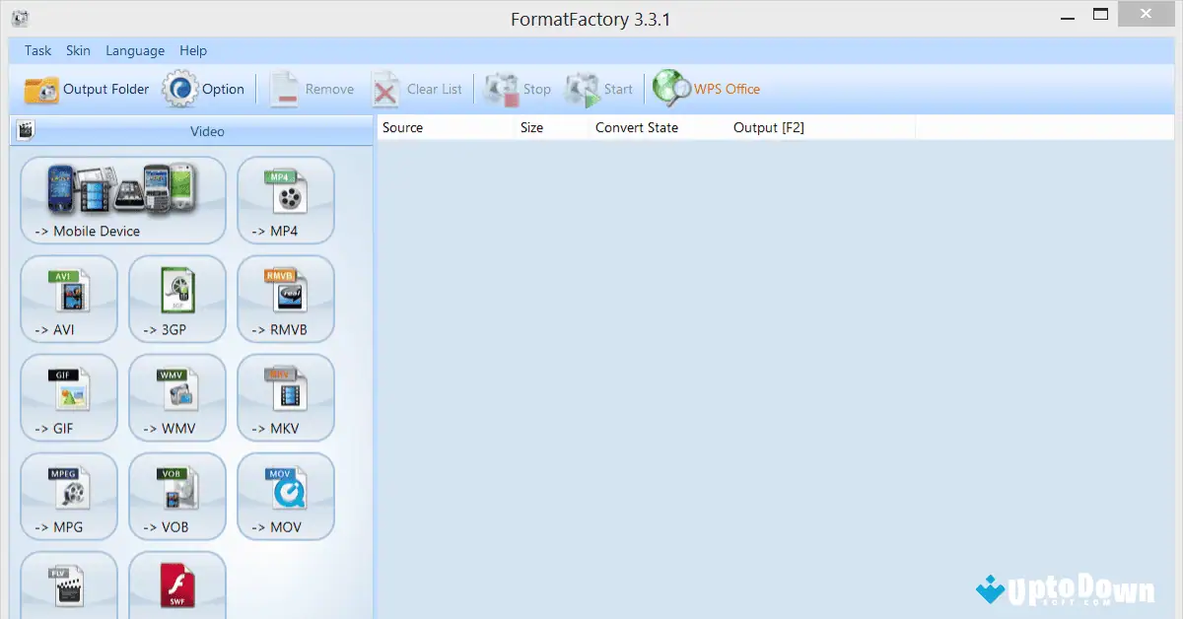Screen dimensions: 1183x619
Task: Open the RMVB converter
Action: coord(285,299)
